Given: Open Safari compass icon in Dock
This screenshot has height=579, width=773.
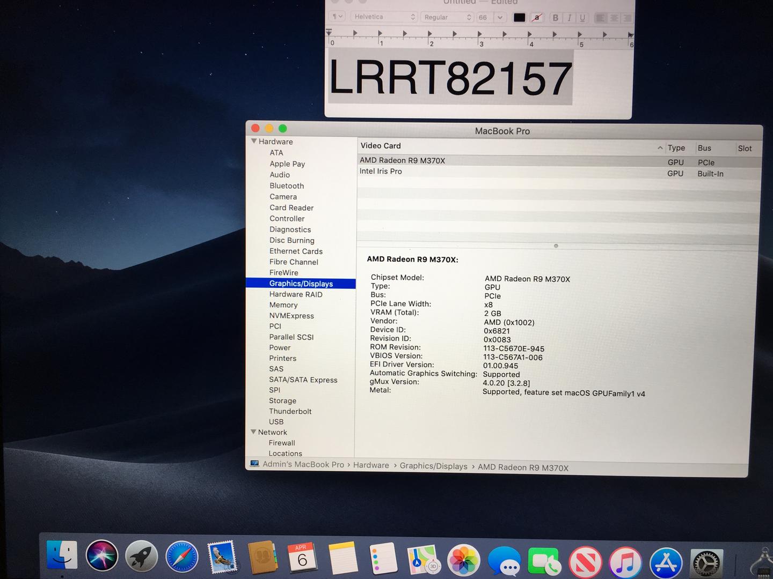Looking at the screenshot, I should (181, 556).
